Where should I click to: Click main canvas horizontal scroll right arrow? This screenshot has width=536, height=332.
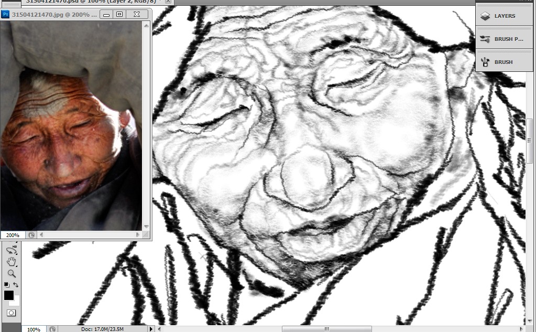522,329
